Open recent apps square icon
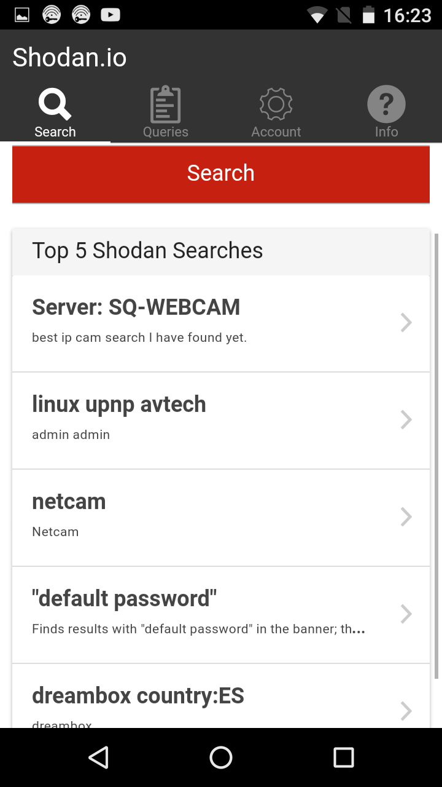 [x=343, y=757]
